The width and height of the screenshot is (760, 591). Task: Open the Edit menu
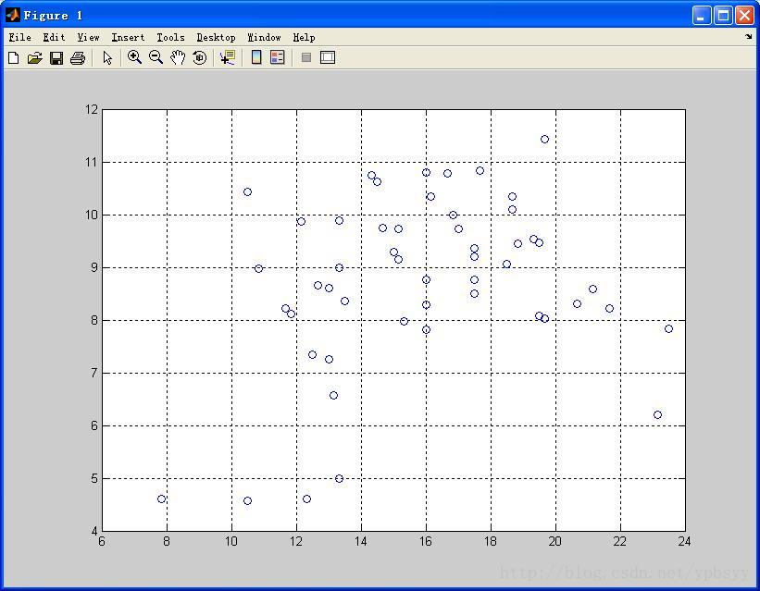click(x=54, y=37)
